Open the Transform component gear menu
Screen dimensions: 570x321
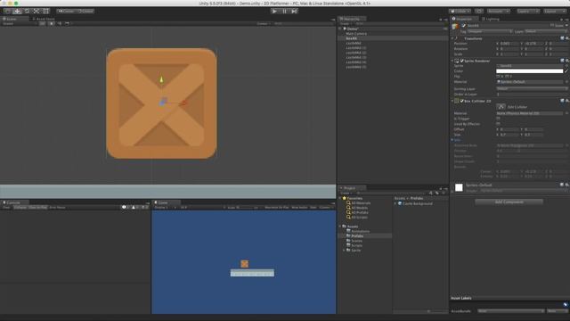click(x=567, y=38)
